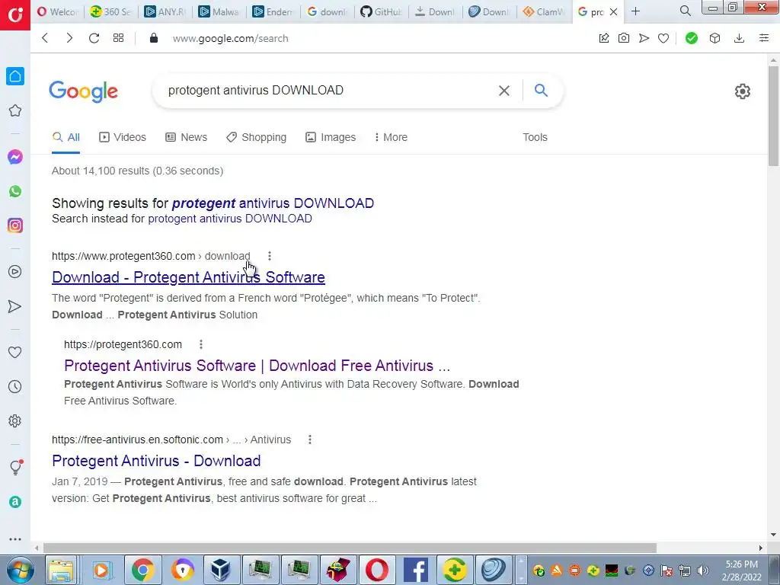Screen dimensions: 780x585
Task: Open the Easy Setup menu
Action: [x=764, y=38]
